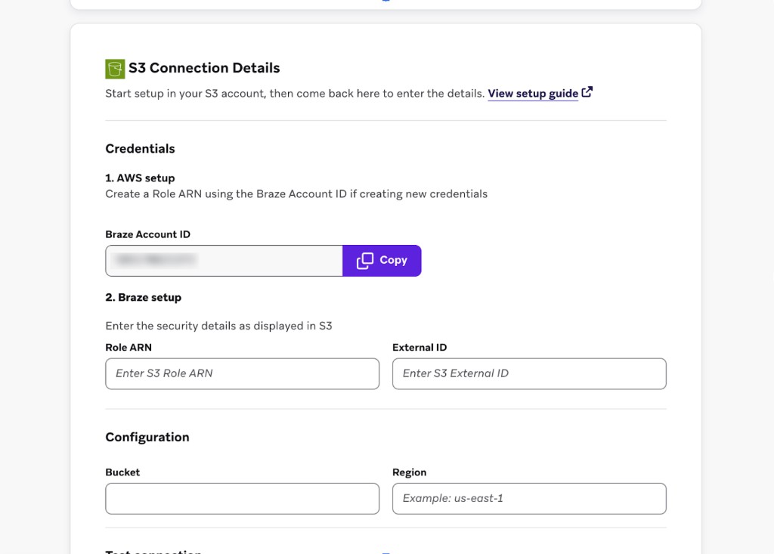The width and height of the screenshot is (774, 554).
Task: Focus the External ID input field
Action: (529, 373)
